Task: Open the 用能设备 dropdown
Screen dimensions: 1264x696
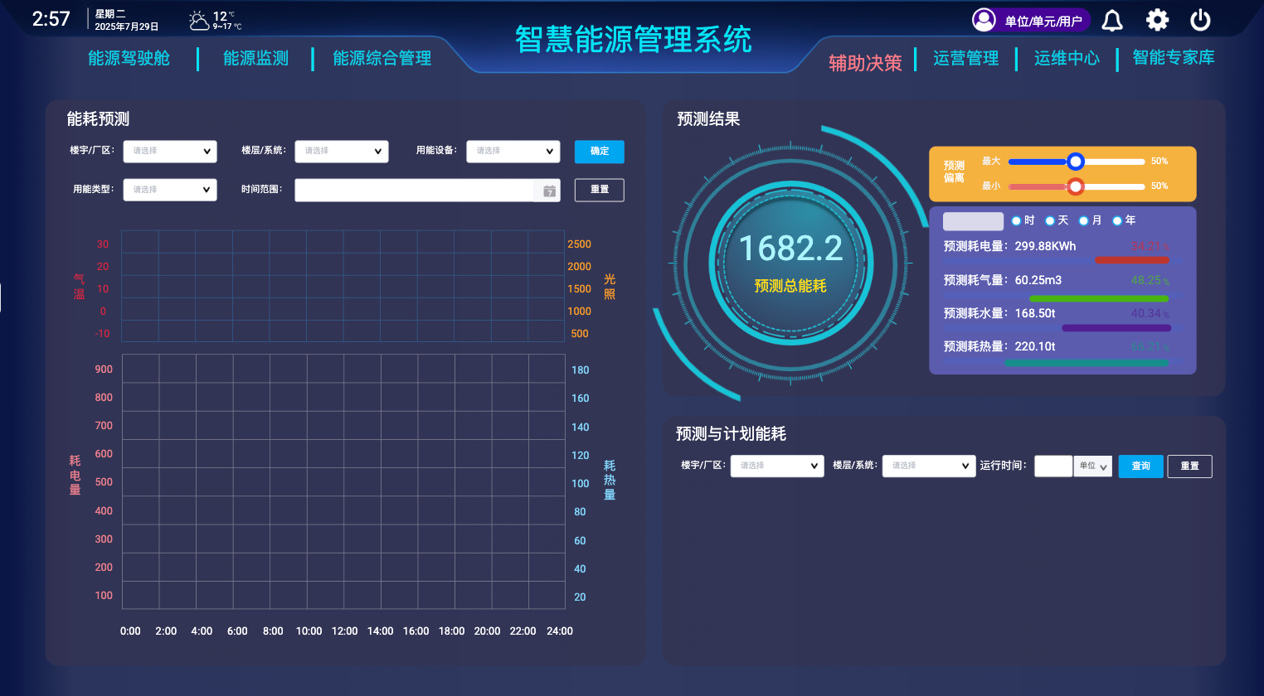Action: click(513, 151)
